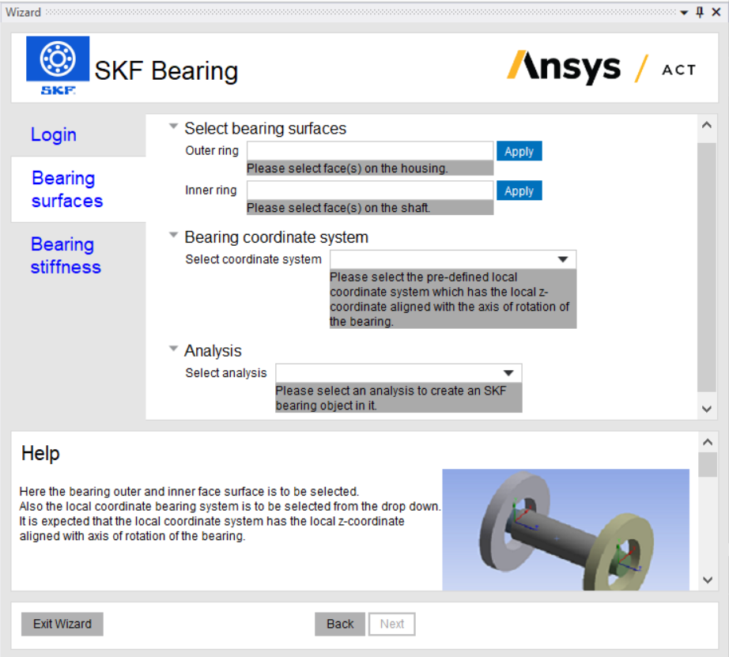Click the Help panel scrollbar thumb
Screen dimensions: 729x657
tap(708, 465)
